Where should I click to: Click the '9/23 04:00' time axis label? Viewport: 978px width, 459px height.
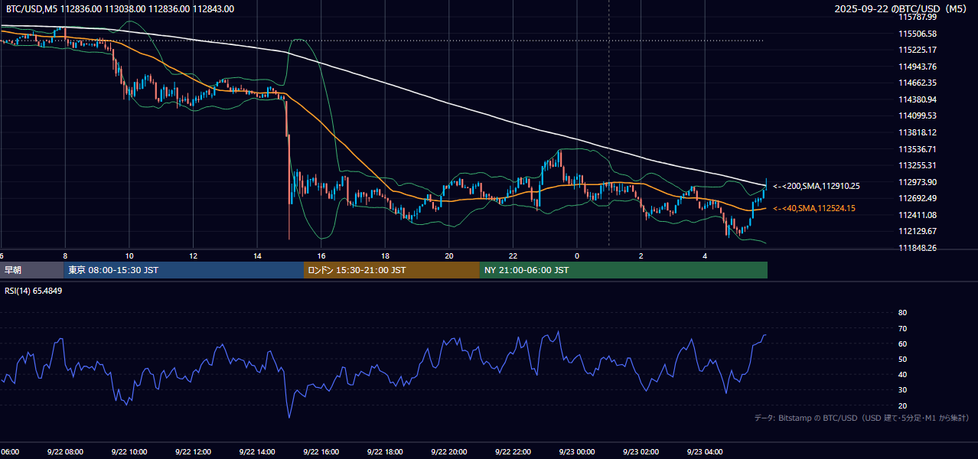704,452
